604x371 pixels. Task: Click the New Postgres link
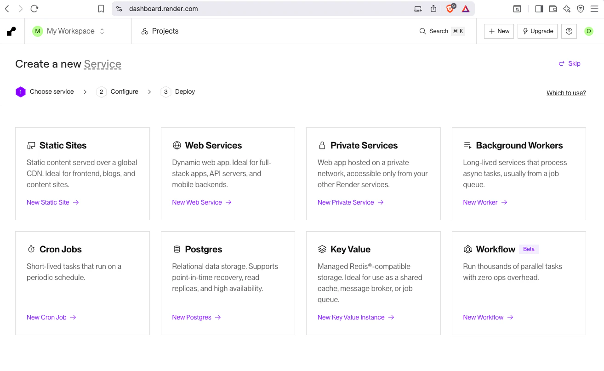[x=197, y=317]
